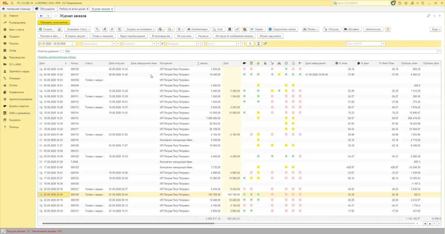Viewport: 445px width, 234px height.
Task: Open the Печать dropdown
Action: click(x=310, y=29)
